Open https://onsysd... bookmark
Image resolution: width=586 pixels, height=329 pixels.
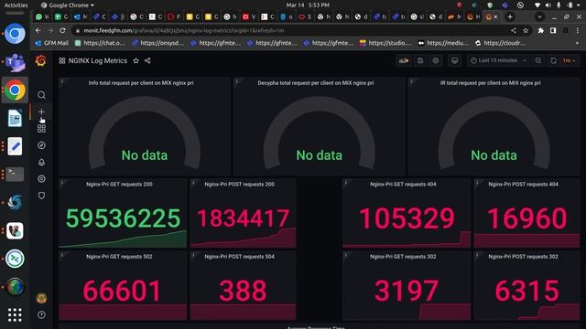pos(158,43)
